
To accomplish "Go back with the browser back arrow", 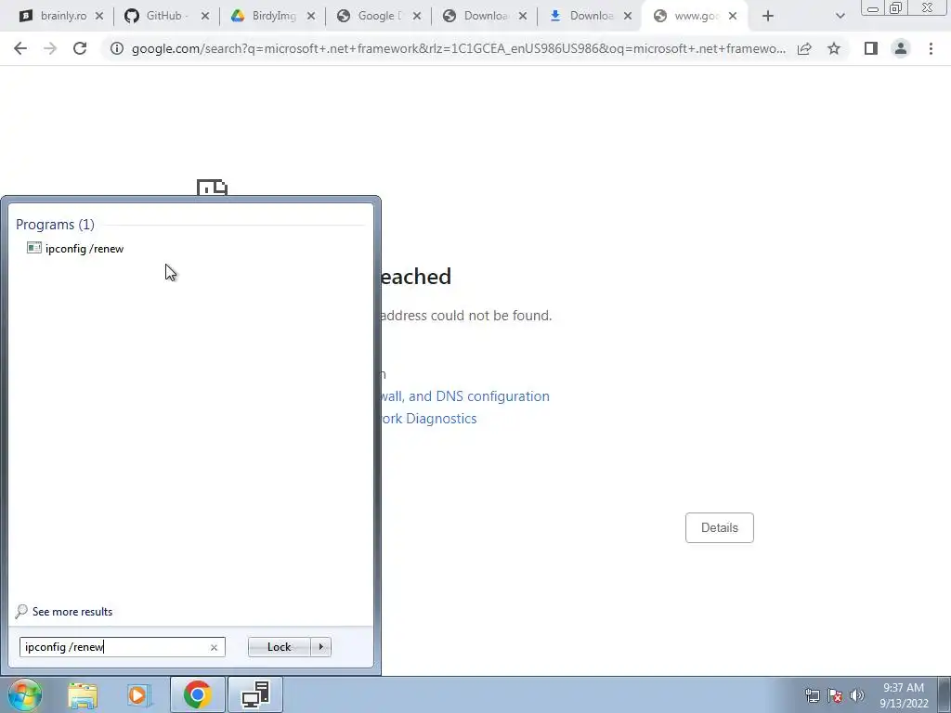I will point(20,48).
